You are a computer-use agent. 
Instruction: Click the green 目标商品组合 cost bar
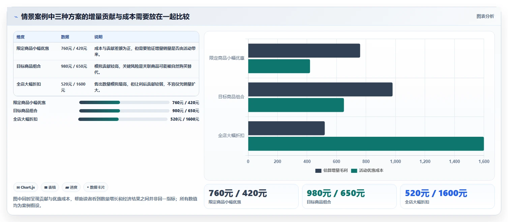296,105
